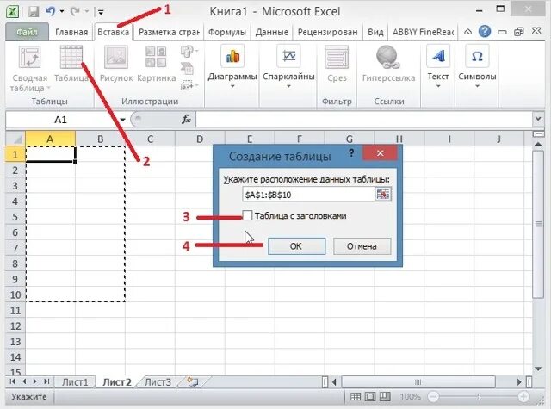The width and height of the screenshot is (551, 409).
Task: Click the horizontal scrollbar thumb
Action: (418, 381)
